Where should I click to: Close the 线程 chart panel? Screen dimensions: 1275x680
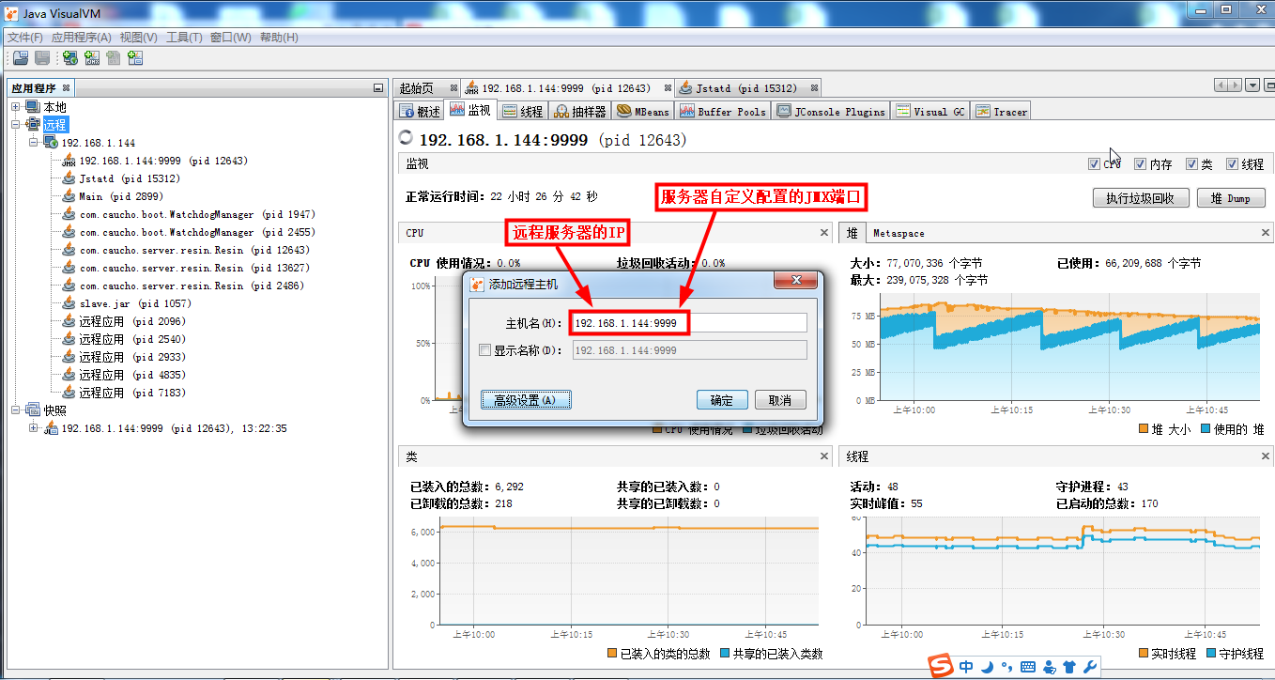point(1267,456)
